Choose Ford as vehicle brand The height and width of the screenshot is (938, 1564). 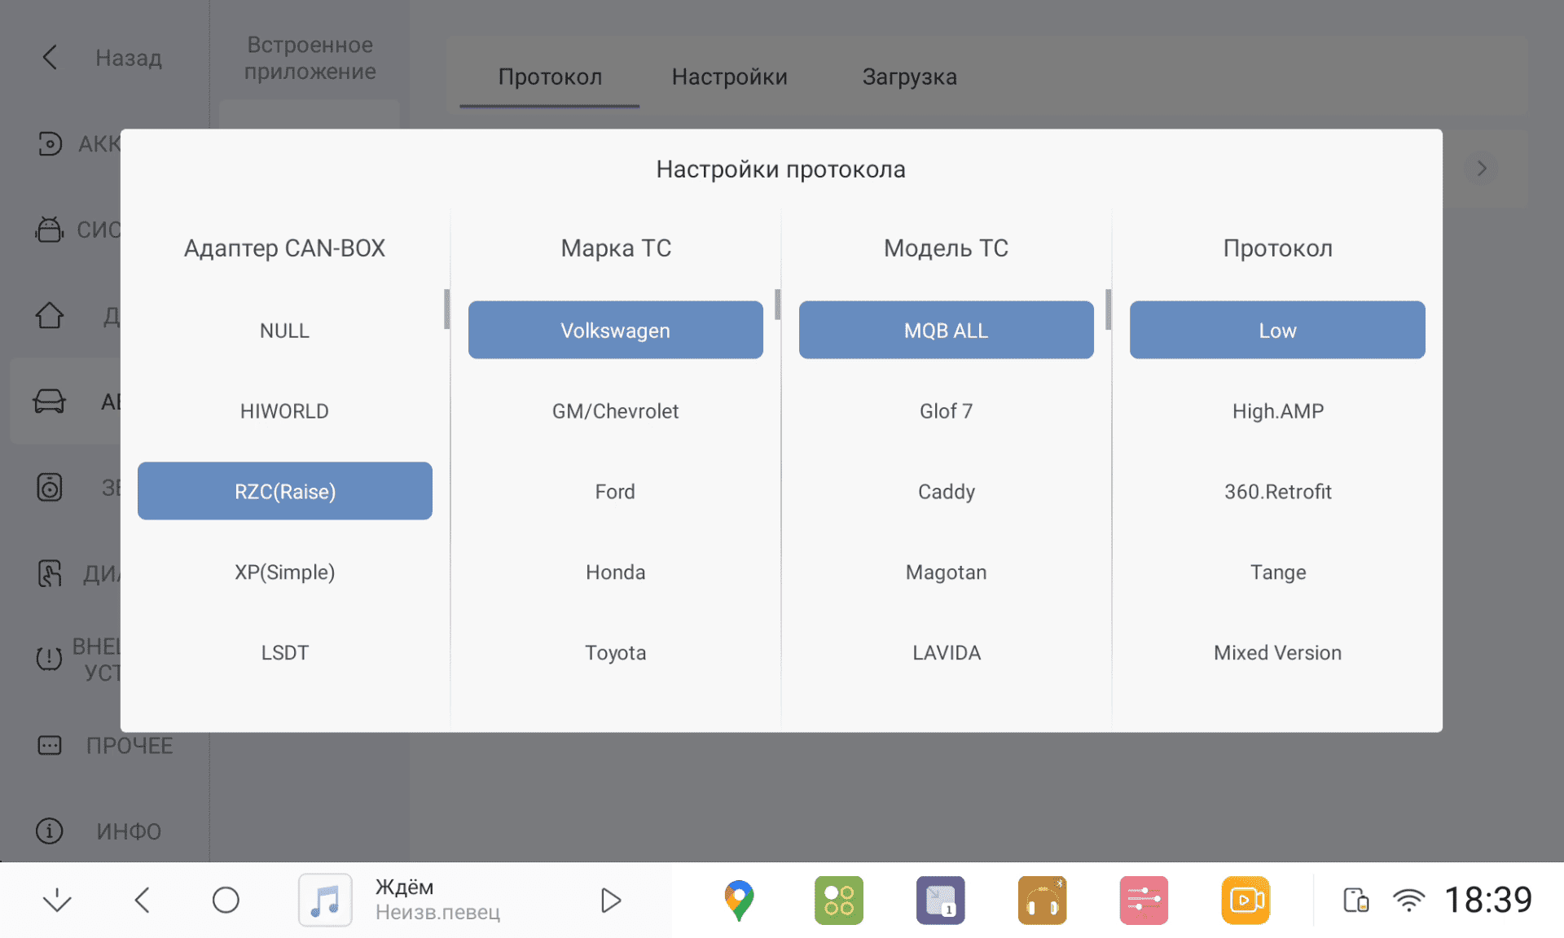(x=615, y=491)
